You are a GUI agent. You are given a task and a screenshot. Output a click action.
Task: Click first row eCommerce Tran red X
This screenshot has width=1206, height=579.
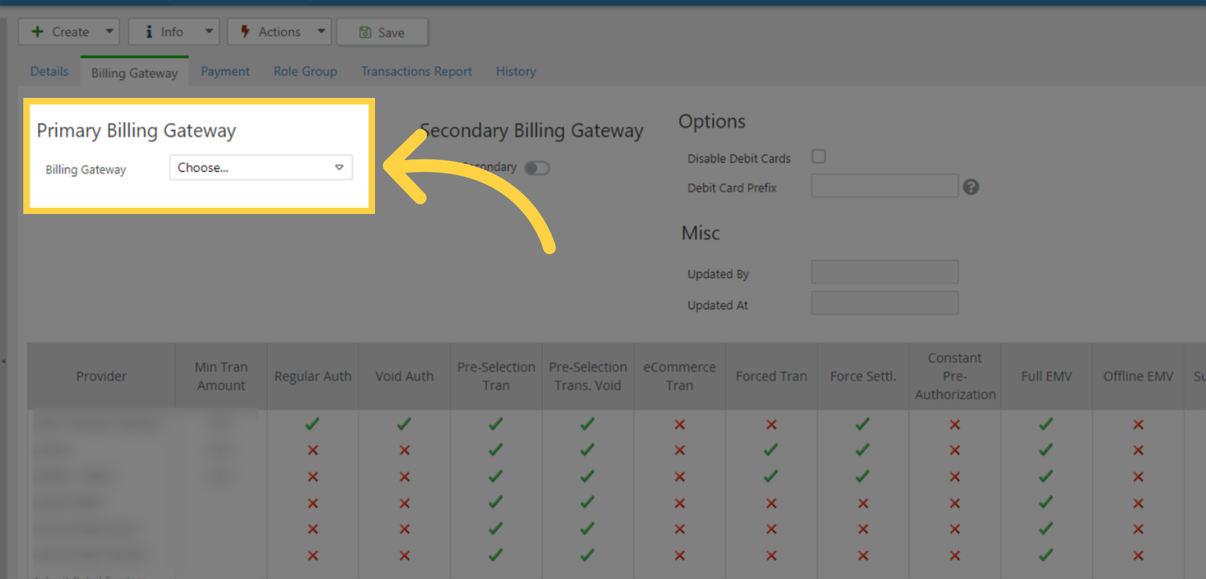(x=680, y=425)
